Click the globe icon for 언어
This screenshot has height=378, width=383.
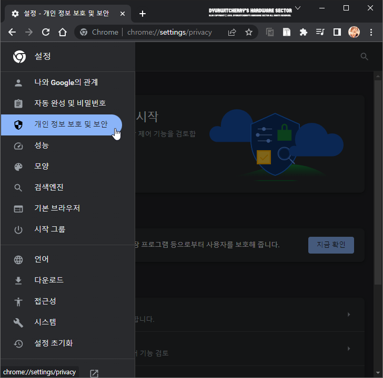tap(18, 260)
